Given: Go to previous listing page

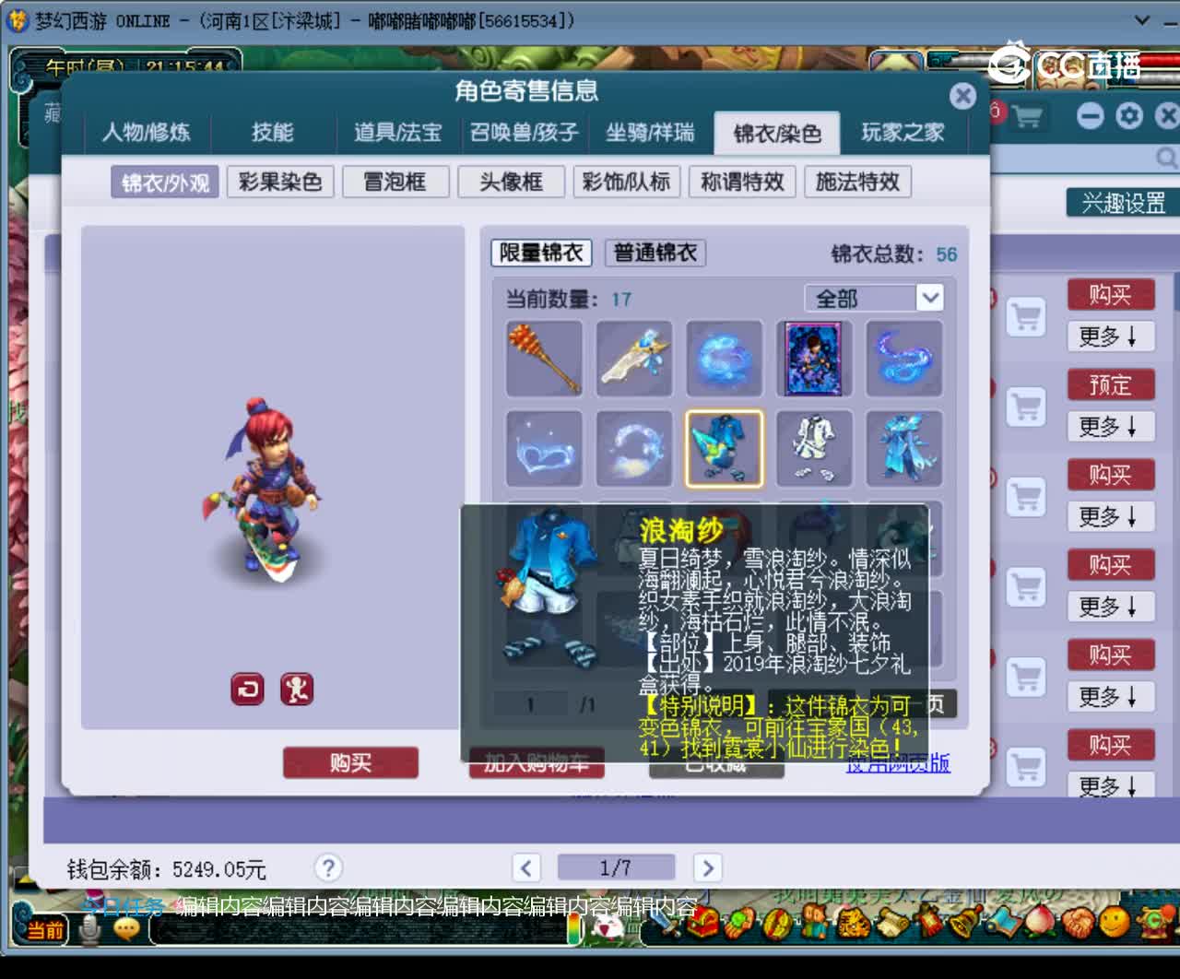Looking at the screenshot, I should [x=525, y=867].
